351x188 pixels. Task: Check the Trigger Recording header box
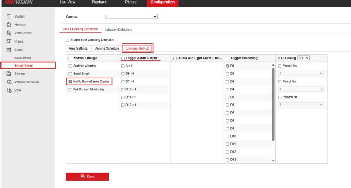pos(227,58)
